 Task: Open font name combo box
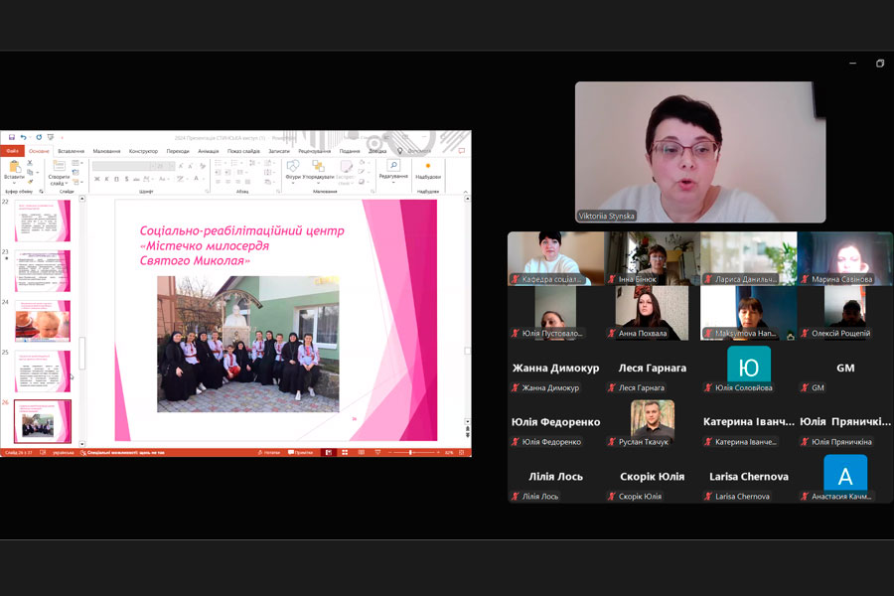(x=123, y=166)
